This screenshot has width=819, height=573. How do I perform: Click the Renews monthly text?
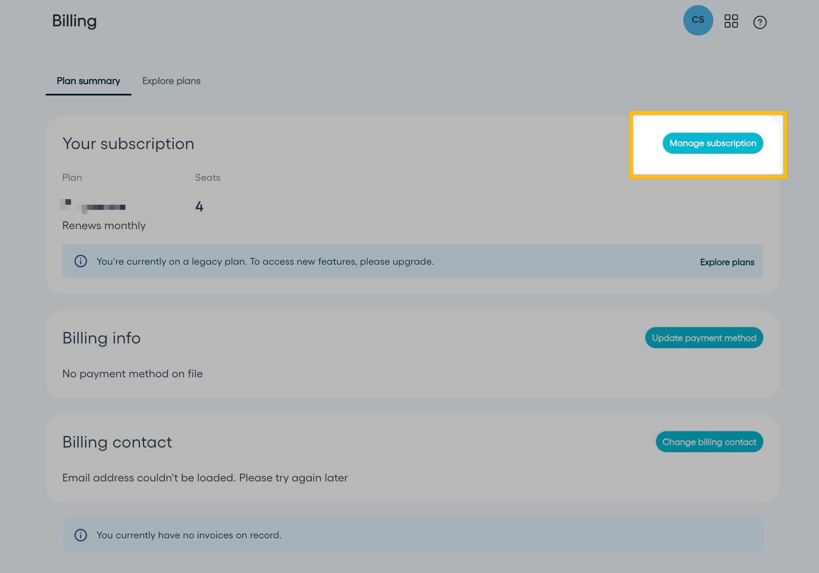click(104, 226)
